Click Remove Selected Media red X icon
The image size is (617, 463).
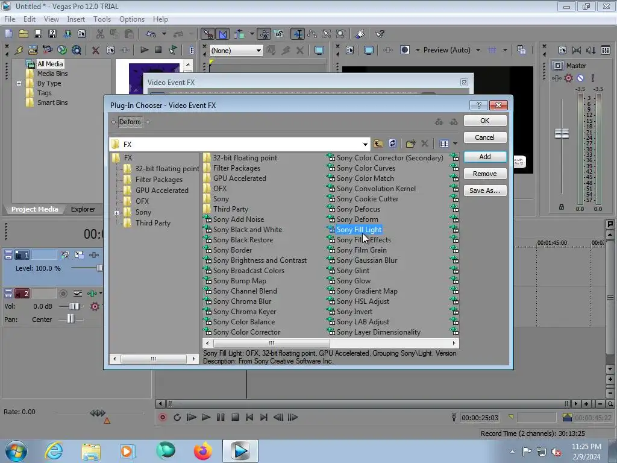(95, 50)
